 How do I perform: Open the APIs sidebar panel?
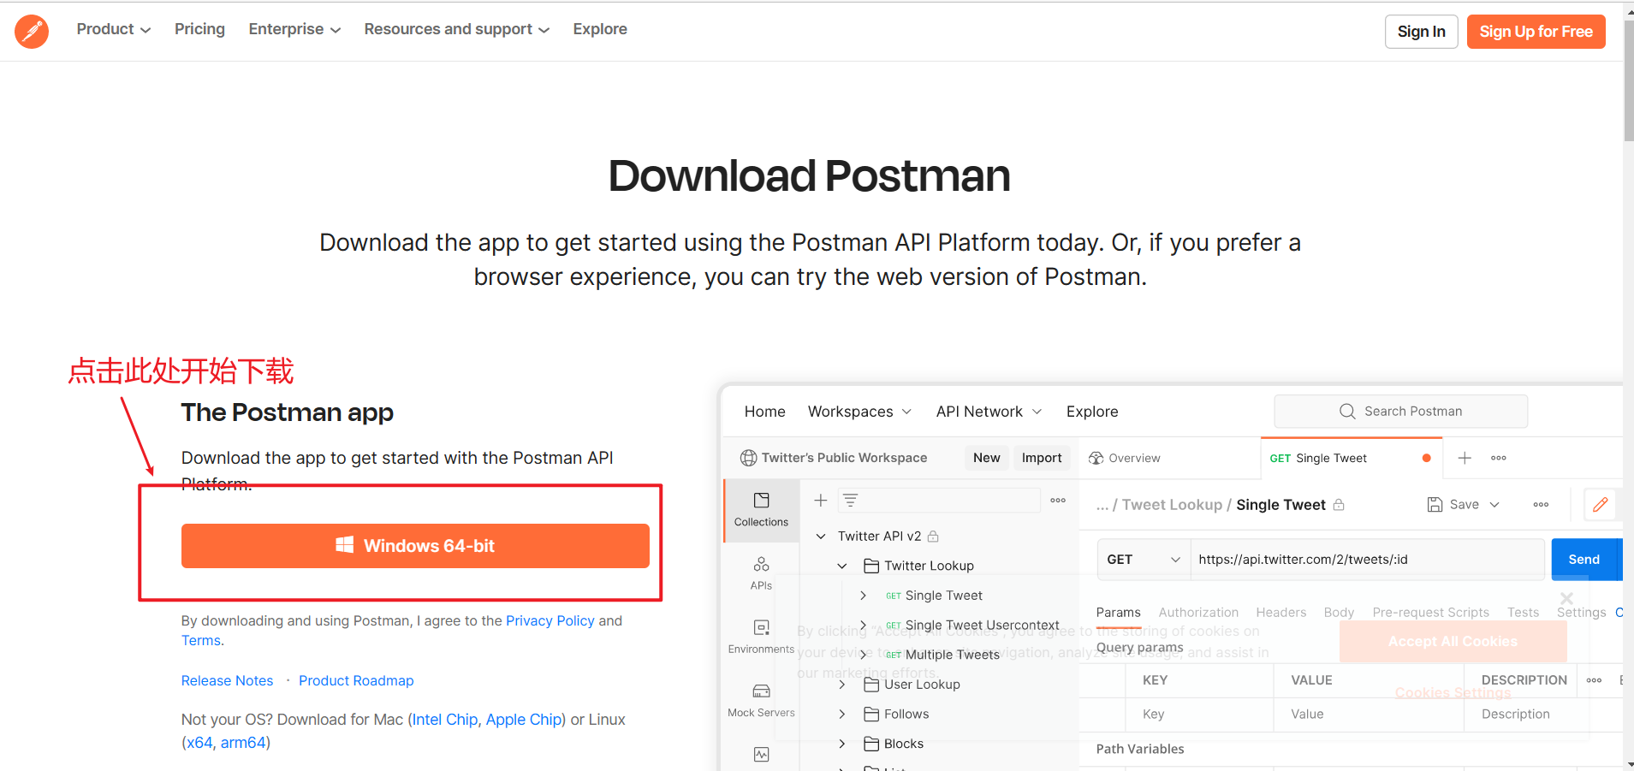click(x=760, y=572)
